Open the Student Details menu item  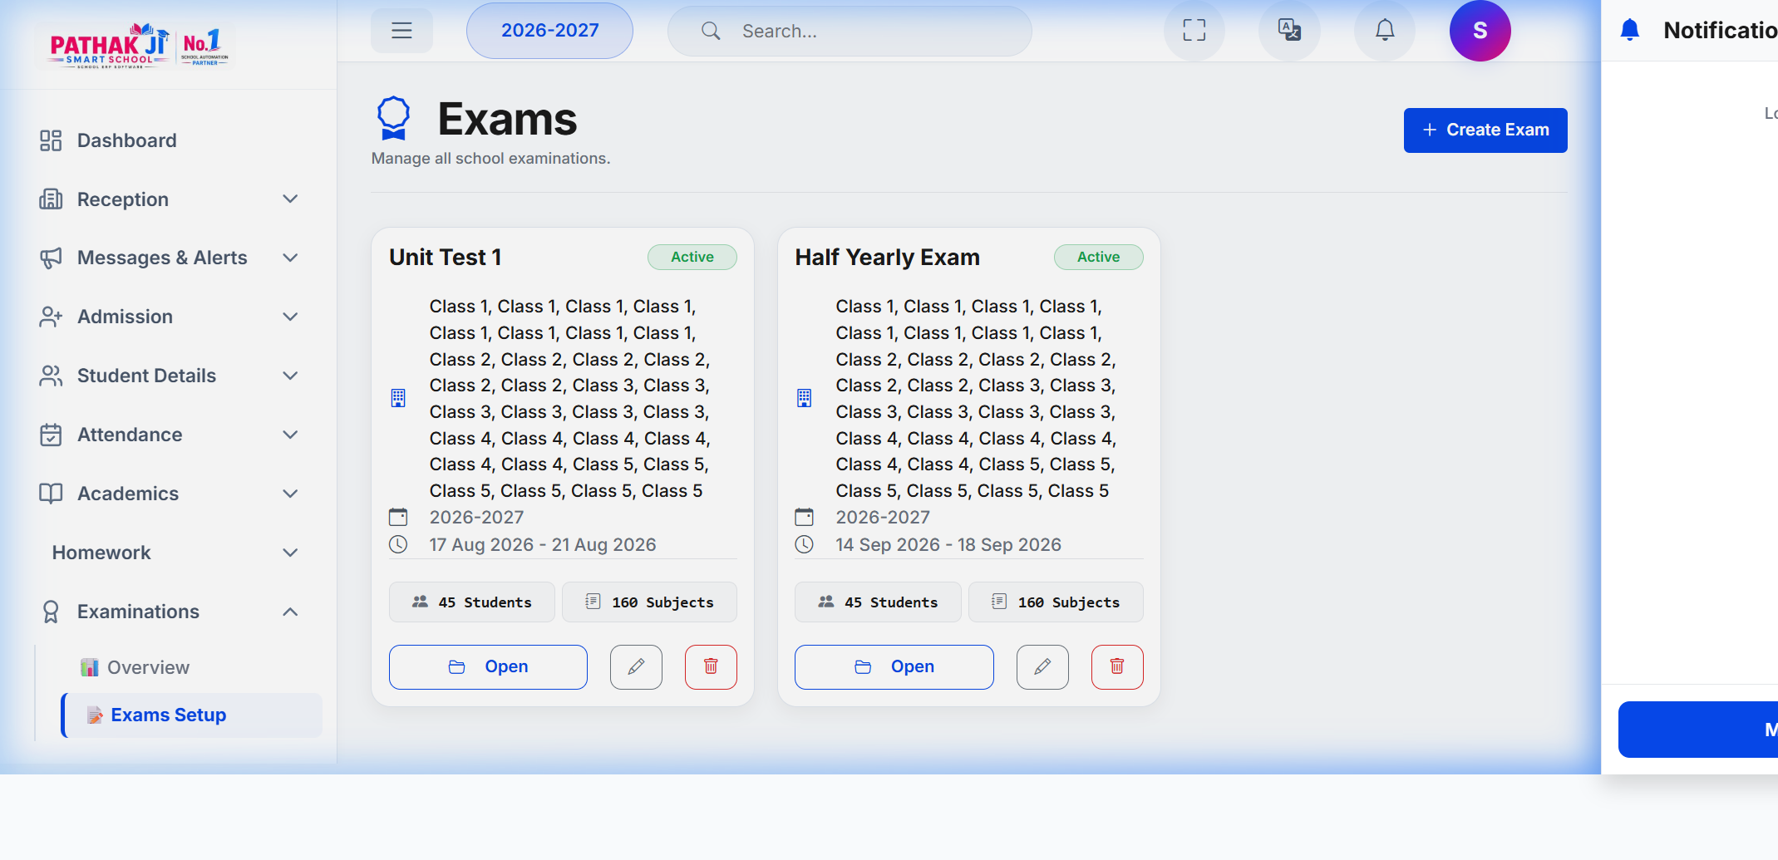[168, 376]
